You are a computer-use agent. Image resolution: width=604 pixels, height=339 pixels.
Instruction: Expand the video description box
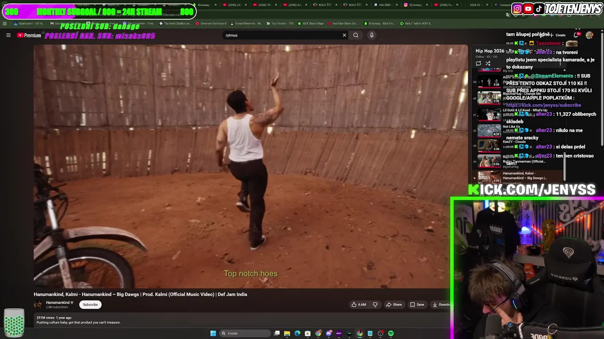pos(241,320)
